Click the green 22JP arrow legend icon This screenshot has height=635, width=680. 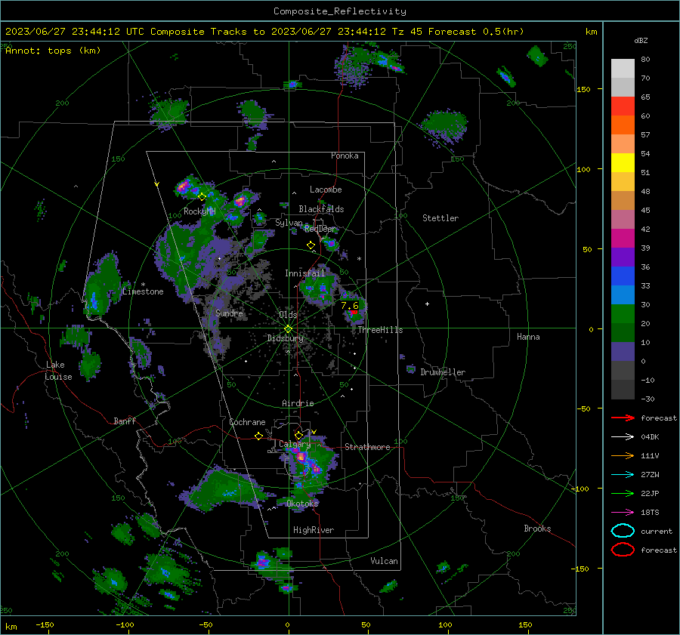[x=623, y=493]
